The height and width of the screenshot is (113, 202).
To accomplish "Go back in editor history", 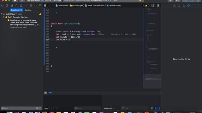I will tap(49, 6).
